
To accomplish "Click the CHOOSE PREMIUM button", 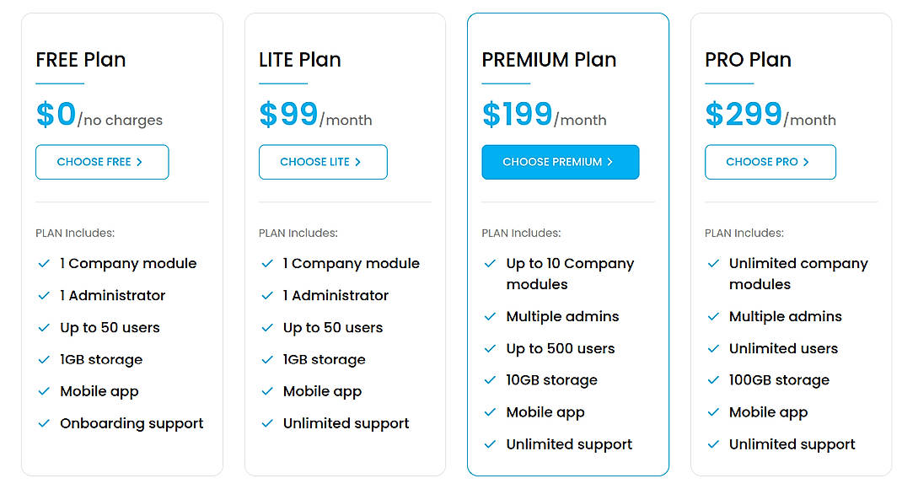I will (x=561, y=162).
